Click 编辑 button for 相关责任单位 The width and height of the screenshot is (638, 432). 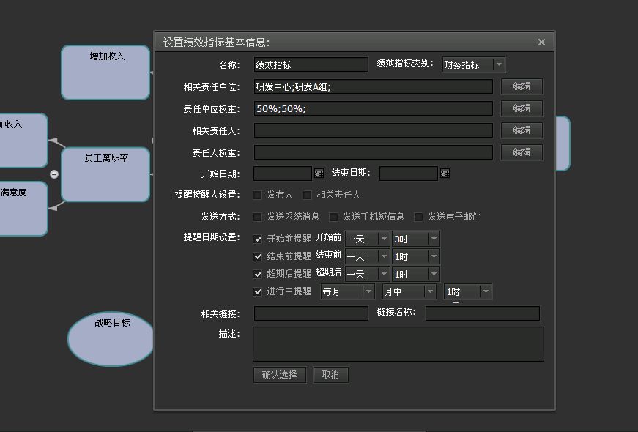(522, 86)
